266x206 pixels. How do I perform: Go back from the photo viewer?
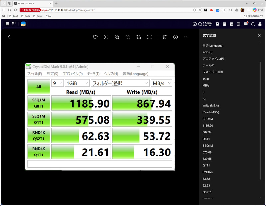[9, 37]
